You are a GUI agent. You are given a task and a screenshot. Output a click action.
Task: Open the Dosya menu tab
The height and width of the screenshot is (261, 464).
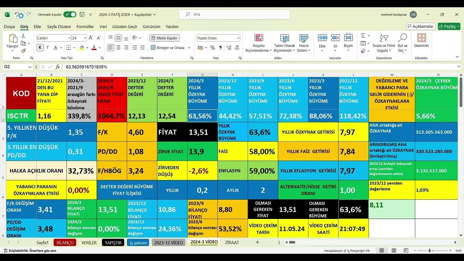tap(9, 26)
